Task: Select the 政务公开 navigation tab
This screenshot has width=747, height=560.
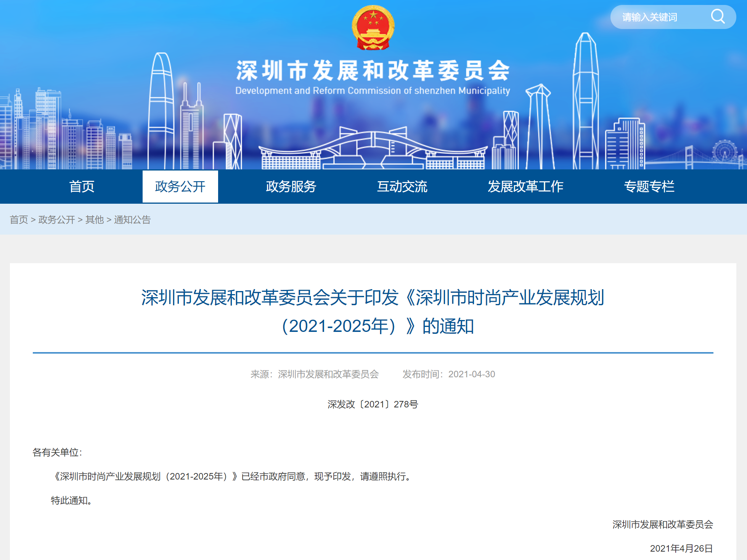Action: point(180,187)
